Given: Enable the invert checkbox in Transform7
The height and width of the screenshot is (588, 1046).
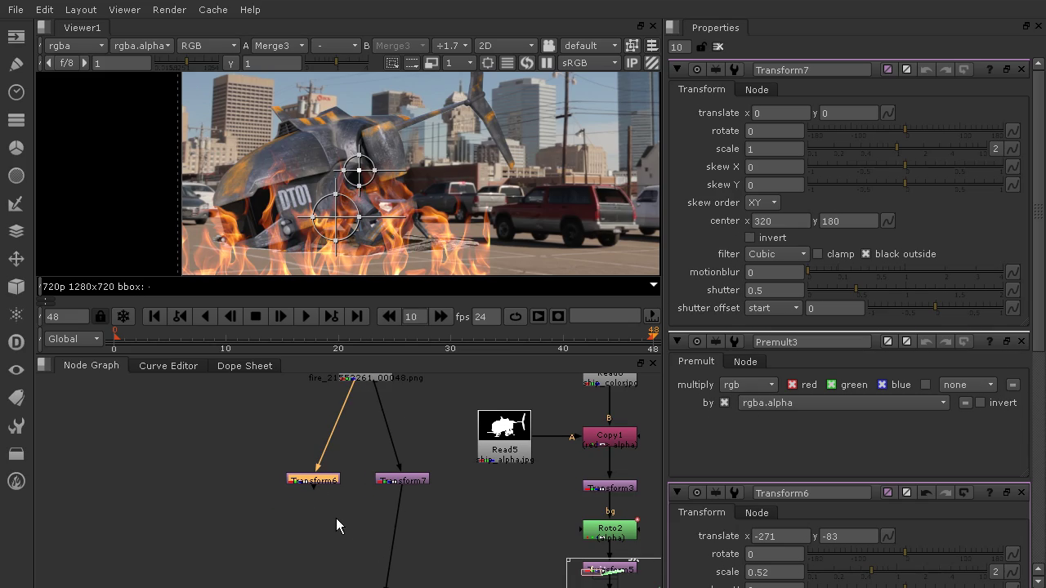Looking at the screenshot, I should 750,238.
